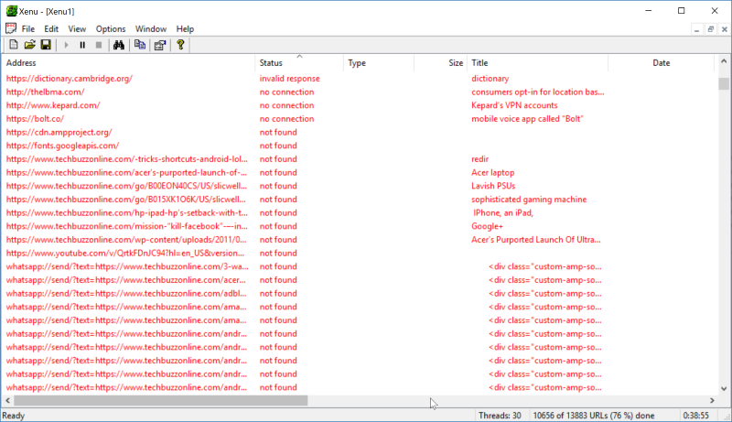Open the Options menu

click(111, 29)
